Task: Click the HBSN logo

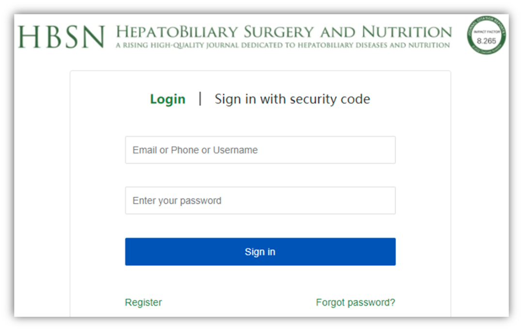Action: 62,37
